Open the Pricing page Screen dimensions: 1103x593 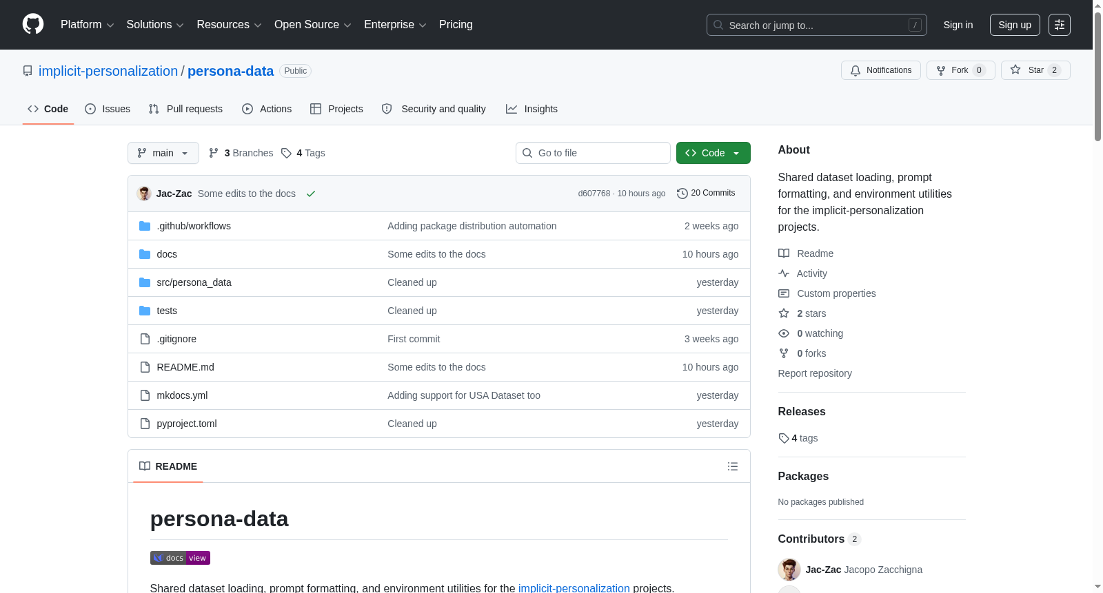[x=456, y=25]
